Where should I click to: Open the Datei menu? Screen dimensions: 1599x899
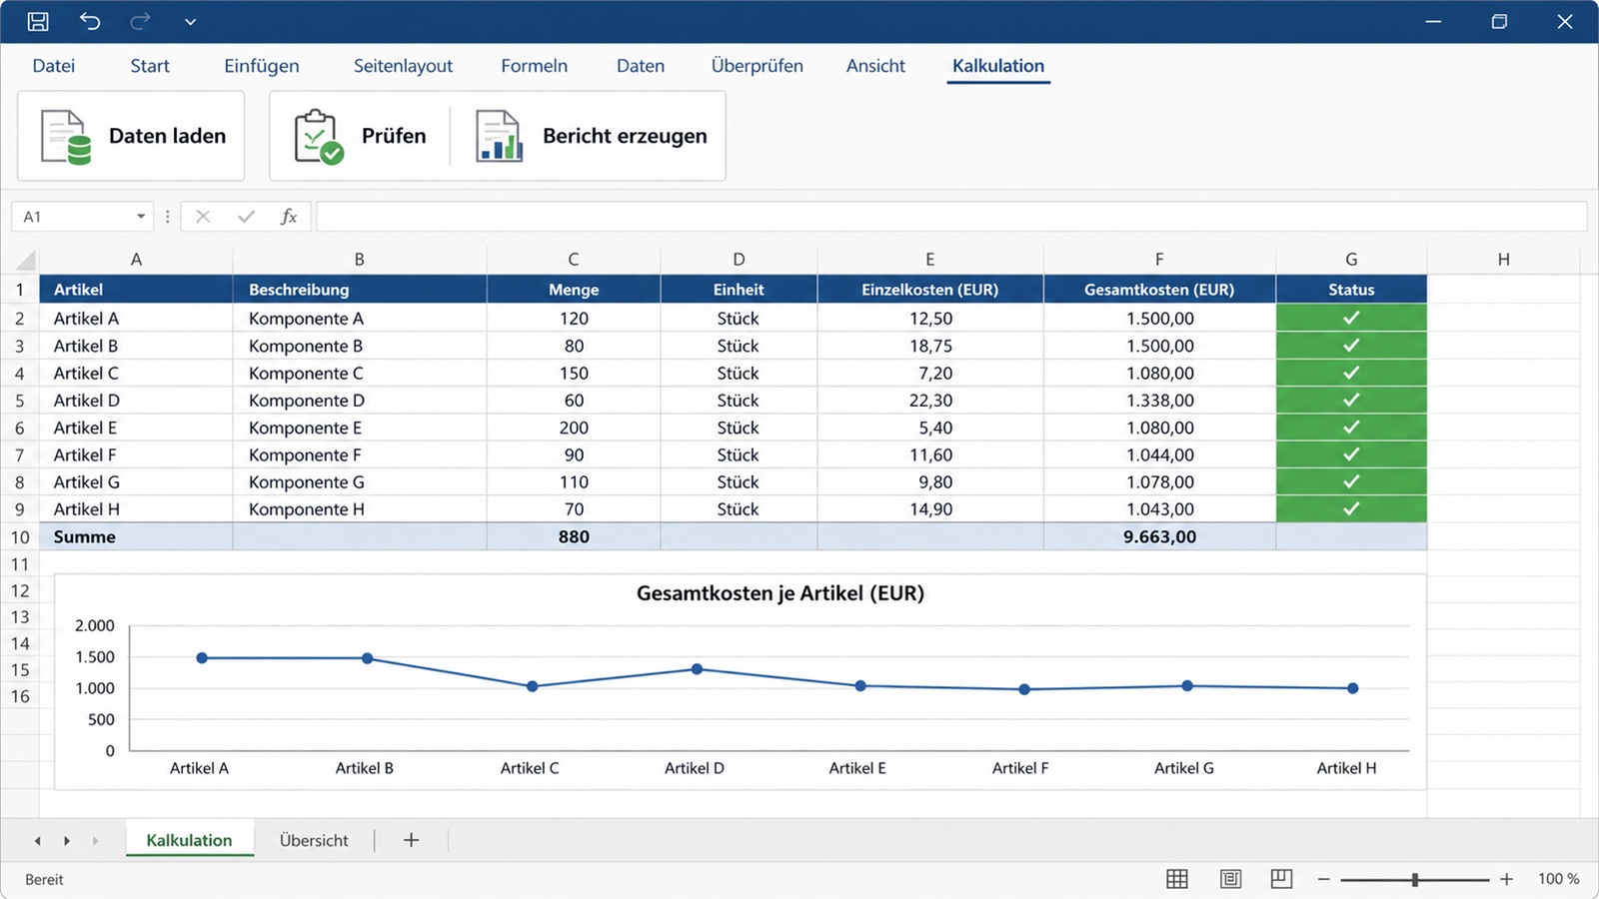coord(54,66)
